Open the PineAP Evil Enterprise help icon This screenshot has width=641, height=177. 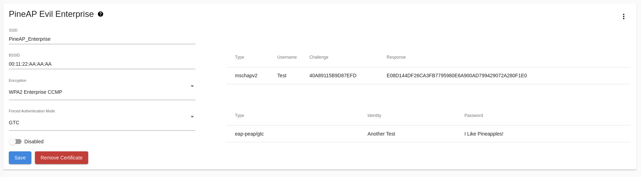101,14
